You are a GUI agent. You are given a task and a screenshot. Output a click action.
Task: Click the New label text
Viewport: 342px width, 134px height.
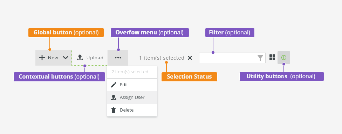tap(53, 58)
